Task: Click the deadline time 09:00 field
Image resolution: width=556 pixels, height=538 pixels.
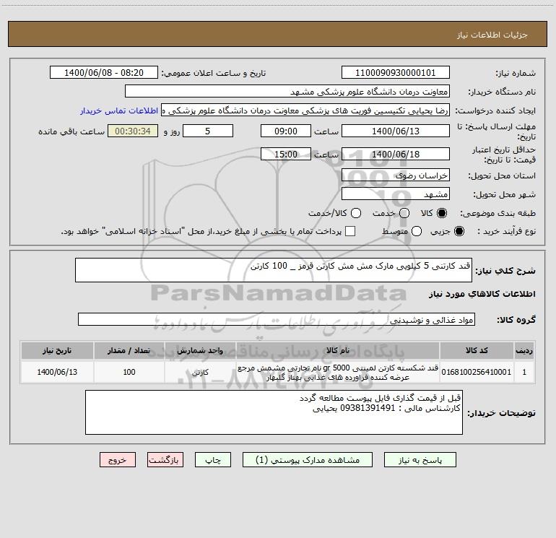Action: pyautogui.click(x=286, y=131)
